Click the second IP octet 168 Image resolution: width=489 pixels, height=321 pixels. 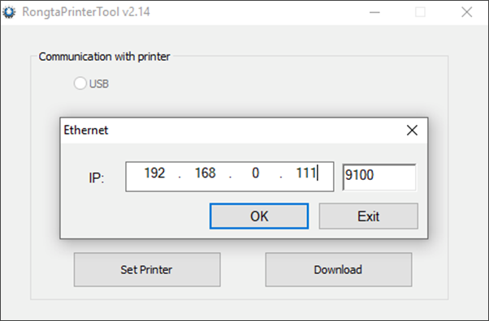tap(206, 173)
